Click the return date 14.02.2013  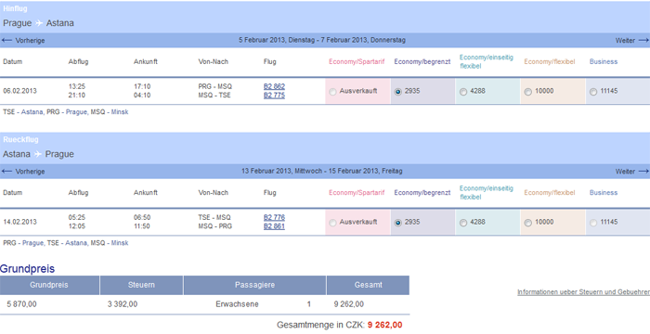(19, 222)
